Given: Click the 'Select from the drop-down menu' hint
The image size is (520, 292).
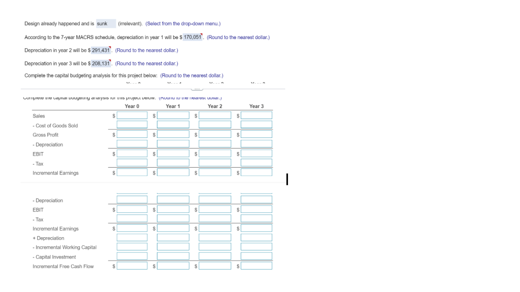Looking at the screenshot, I should 183,23.
